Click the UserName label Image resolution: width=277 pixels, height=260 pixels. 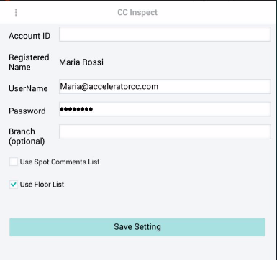pos(28,88)
